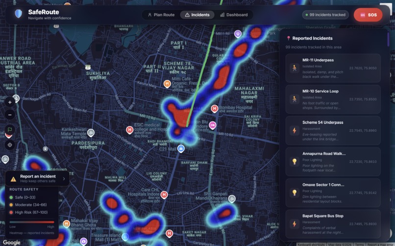Click the Safe (0–33) green legend dot
This screenshot has height=246, width=395.
point(11,197)
